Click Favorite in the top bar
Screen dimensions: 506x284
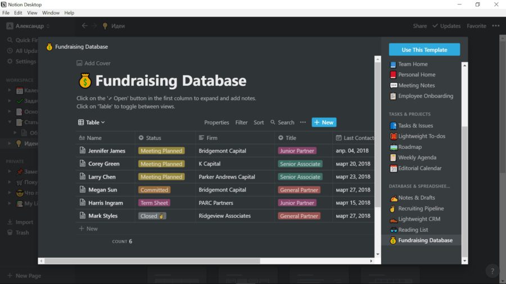point(476,26)
